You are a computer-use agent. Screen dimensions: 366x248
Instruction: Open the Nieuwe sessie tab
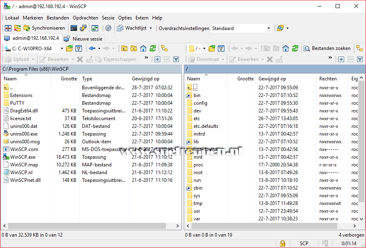83,39
